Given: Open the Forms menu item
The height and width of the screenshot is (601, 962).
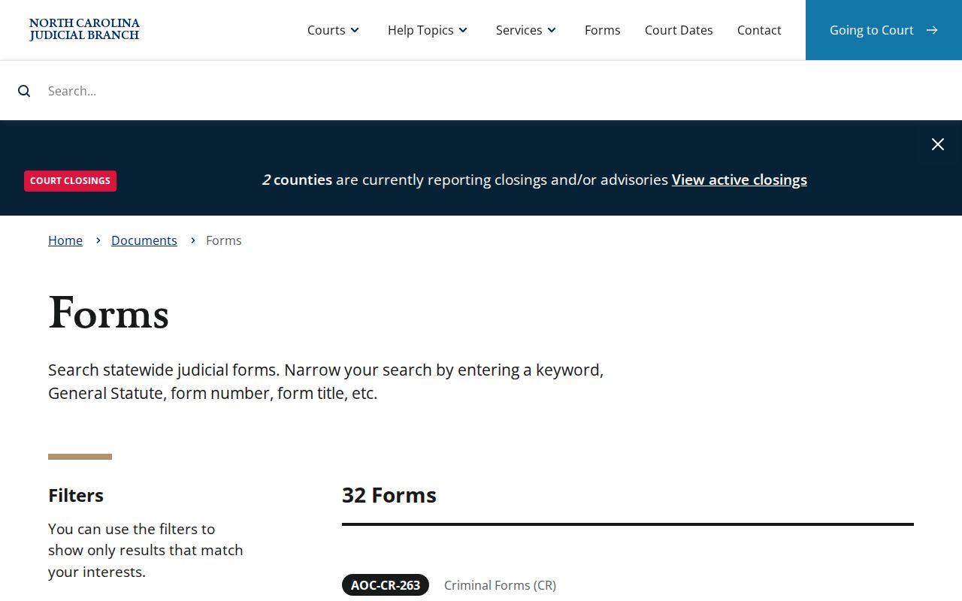Looking at the screenshot, I should 603,30.
